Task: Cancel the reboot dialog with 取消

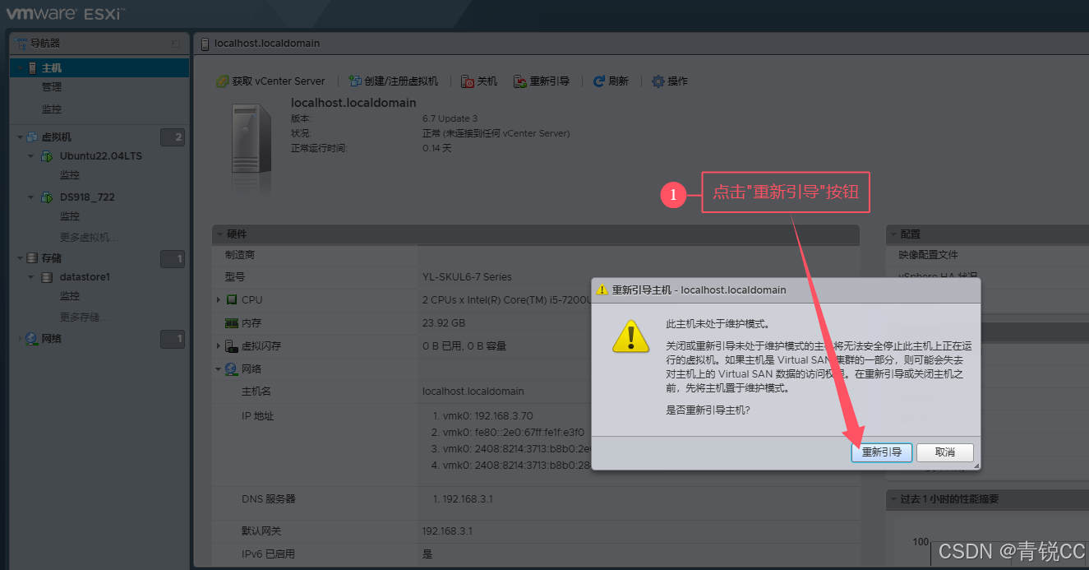Action: 944,452
